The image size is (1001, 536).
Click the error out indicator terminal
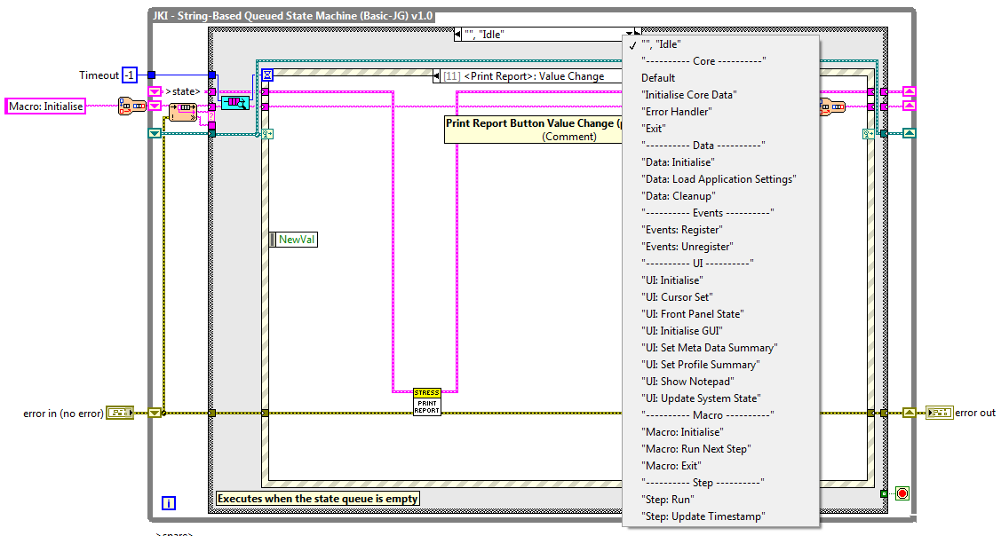[x=939, y=412]
